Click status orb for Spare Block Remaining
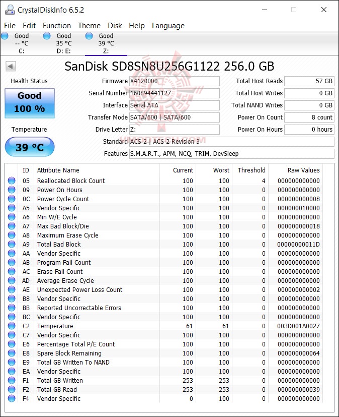339x417 pixels. 12,353
